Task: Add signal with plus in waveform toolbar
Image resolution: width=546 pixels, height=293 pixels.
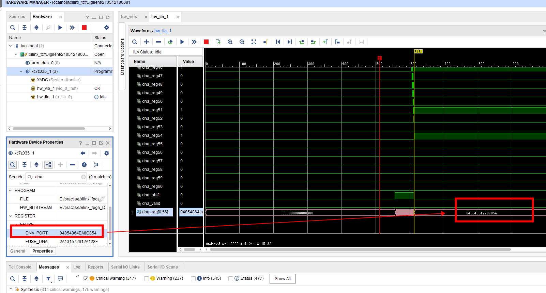Action: (147, 42)
